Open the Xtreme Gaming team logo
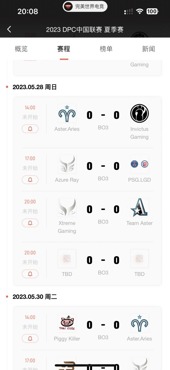Image resolution: width=170 pixels, height=370 pixels. click(x=67, y=208)
